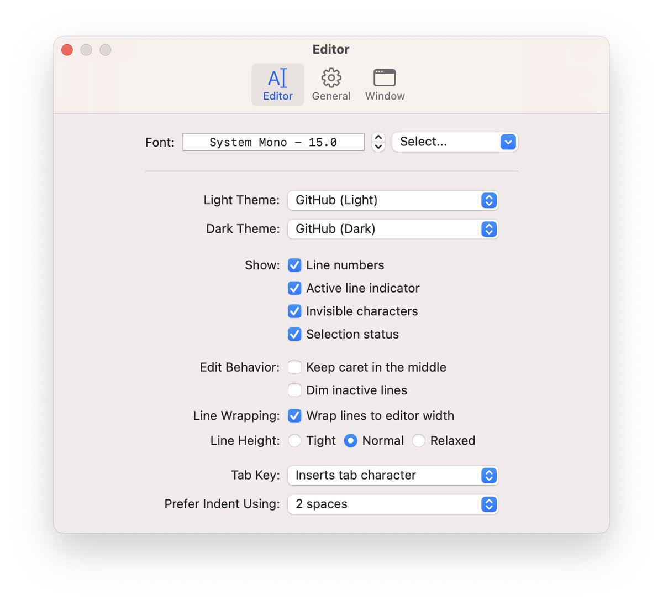Uncheck the Selection status option
The height and width of the screenshot is (604, 663).
coord(294,334)
